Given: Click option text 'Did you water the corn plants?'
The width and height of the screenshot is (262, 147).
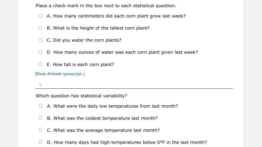Looking at the screenshot, I should click(87, 40).
